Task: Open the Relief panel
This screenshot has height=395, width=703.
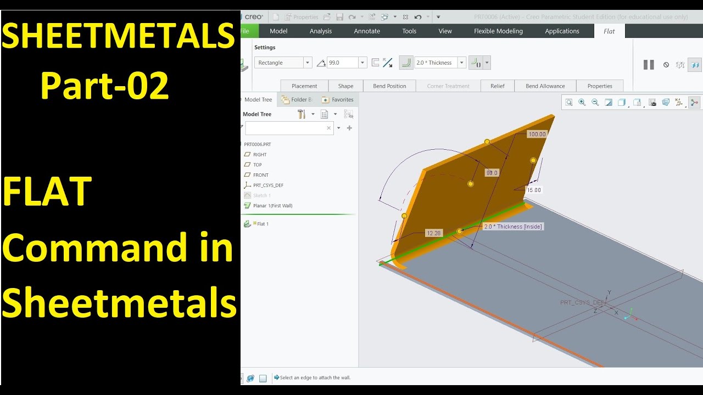Action: 498,86
